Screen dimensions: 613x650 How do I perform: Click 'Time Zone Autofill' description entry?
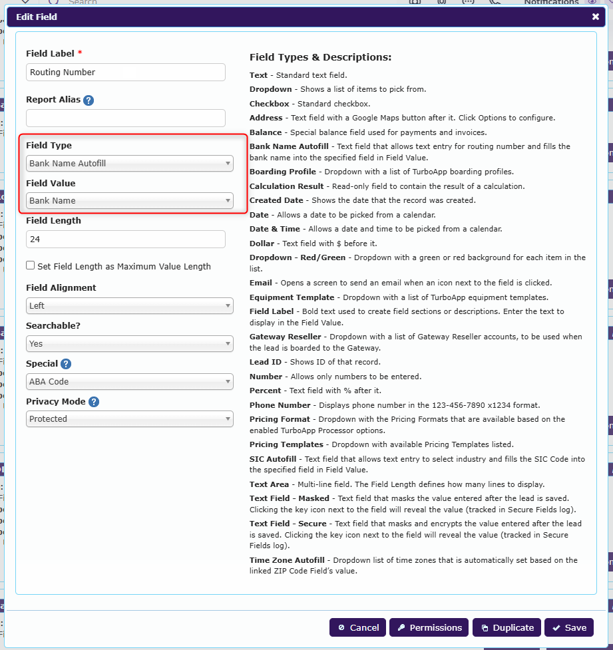[x=413, y=566]
